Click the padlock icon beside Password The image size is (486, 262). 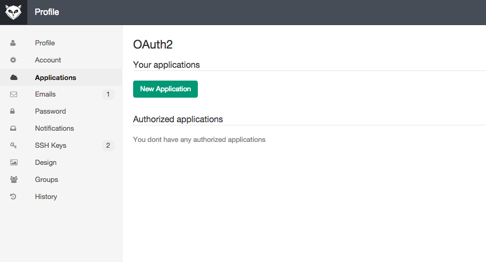click(13, 112)
